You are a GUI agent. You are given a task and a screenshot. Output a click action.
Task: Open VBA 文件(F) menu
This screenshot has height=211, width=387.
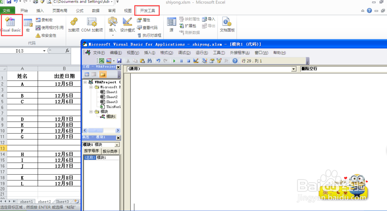[99, 53]
